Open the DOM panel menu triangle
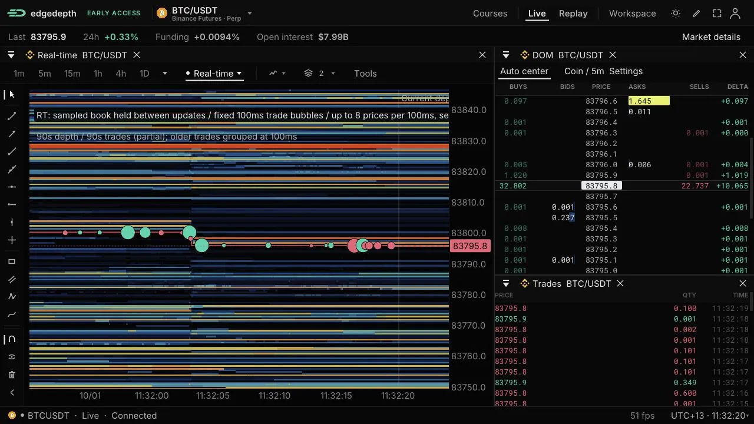The image size is (754, 424). (506, 55)
